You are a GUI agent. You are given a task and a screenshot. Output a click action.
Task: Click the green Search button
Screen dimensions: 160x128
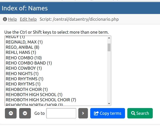click(x=140, y=113)
